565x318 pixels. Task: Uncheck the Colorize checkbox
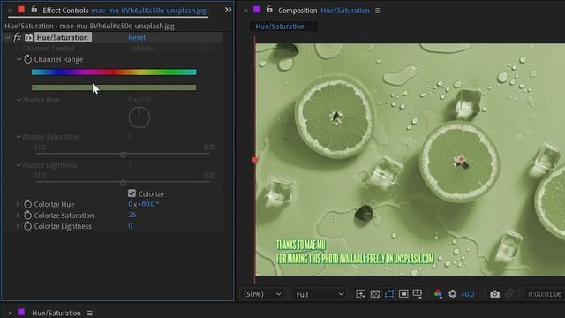tap(132, 193)
